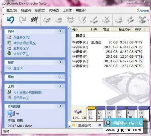Click the 恢复分区 icon

pos(9,53)
